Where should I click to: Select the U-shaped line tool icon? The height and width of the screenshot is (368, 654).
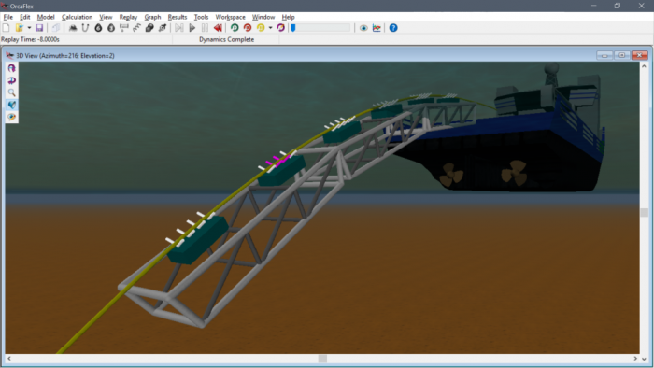point(86,28)
